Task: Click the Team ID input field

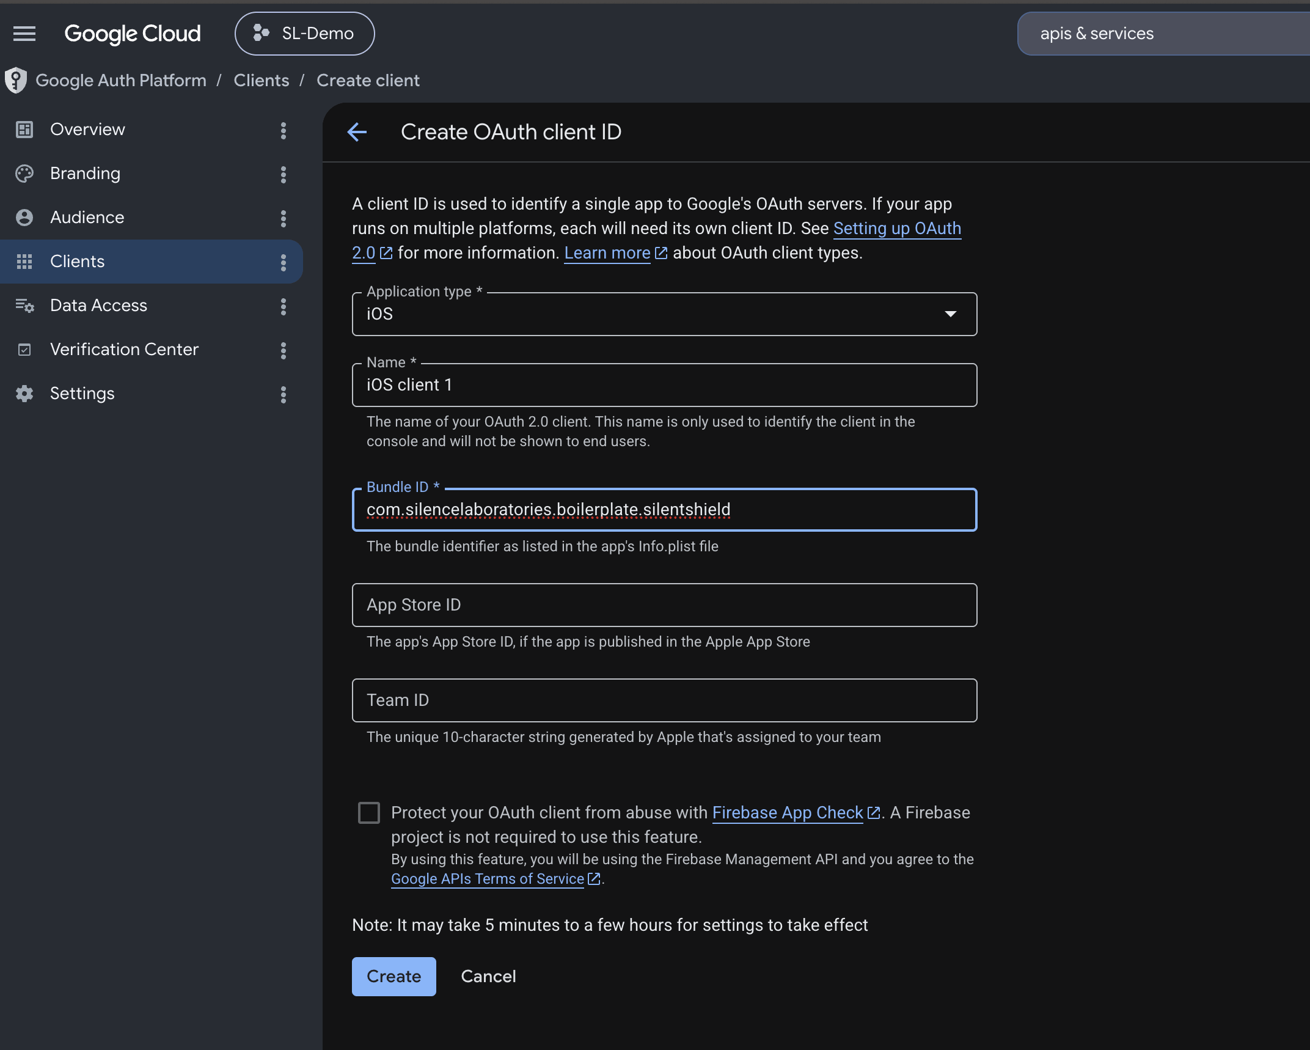Action: click(x=665, y=700)
